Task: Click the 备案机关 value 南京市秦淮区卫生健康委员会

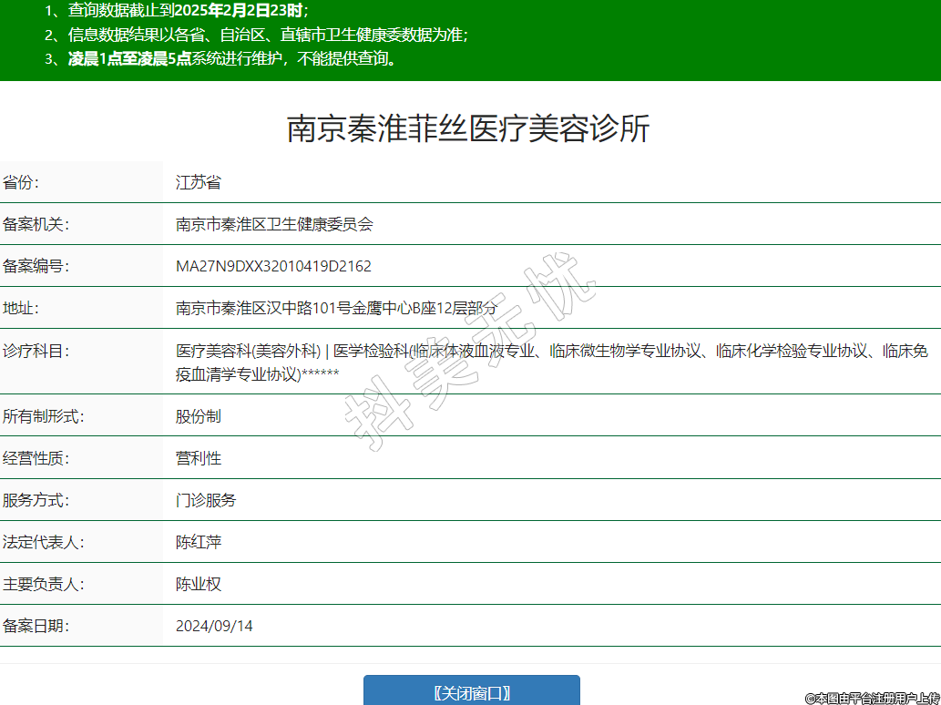Action: pos(274,224)
